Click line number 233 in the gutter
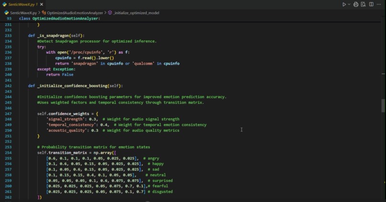Screen dimensions: 386x202 pos(8,36)
